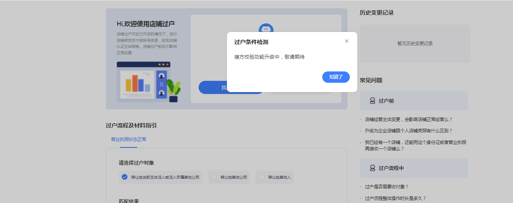The width and height of the screenshot is (513, 203).
Task: Click the Hi,欢迎使用店铺过户 heading
Action: pos(145,24)
